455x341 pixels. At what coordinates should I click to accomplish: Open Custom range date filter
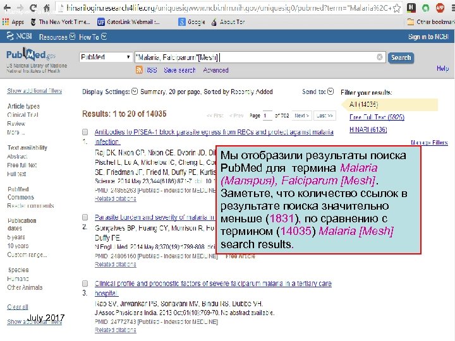(27, 254)
